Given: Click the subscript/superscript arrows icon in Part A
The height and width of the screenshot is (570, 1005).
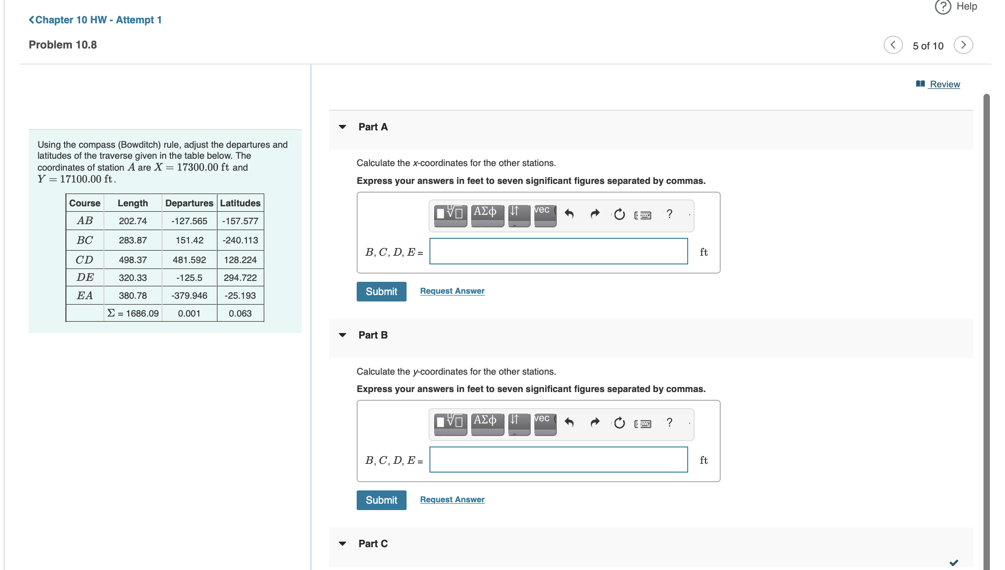Looking at the screenshot, I should tap(519, 215).
